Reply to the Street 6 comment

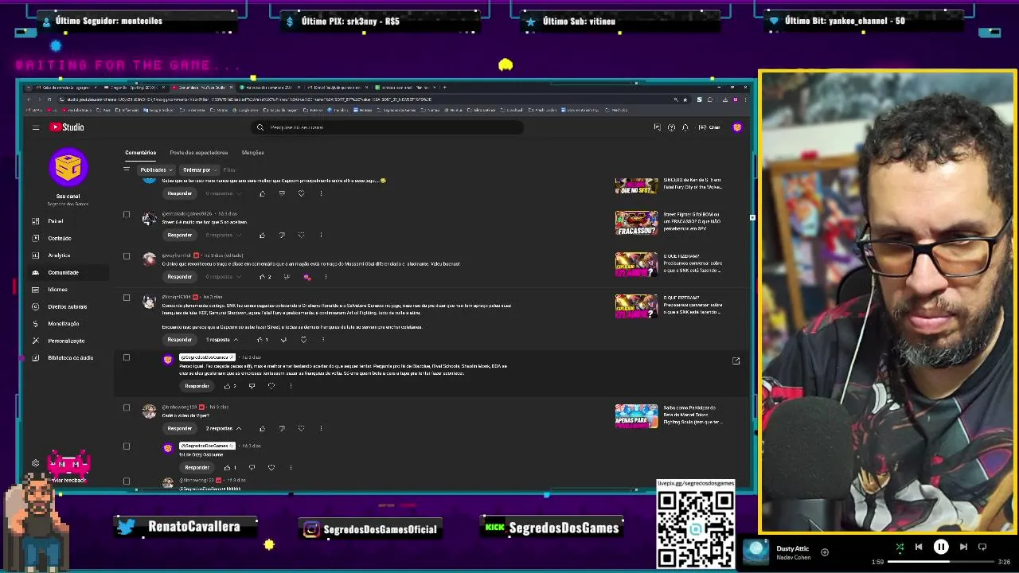[x=180, y=235]
